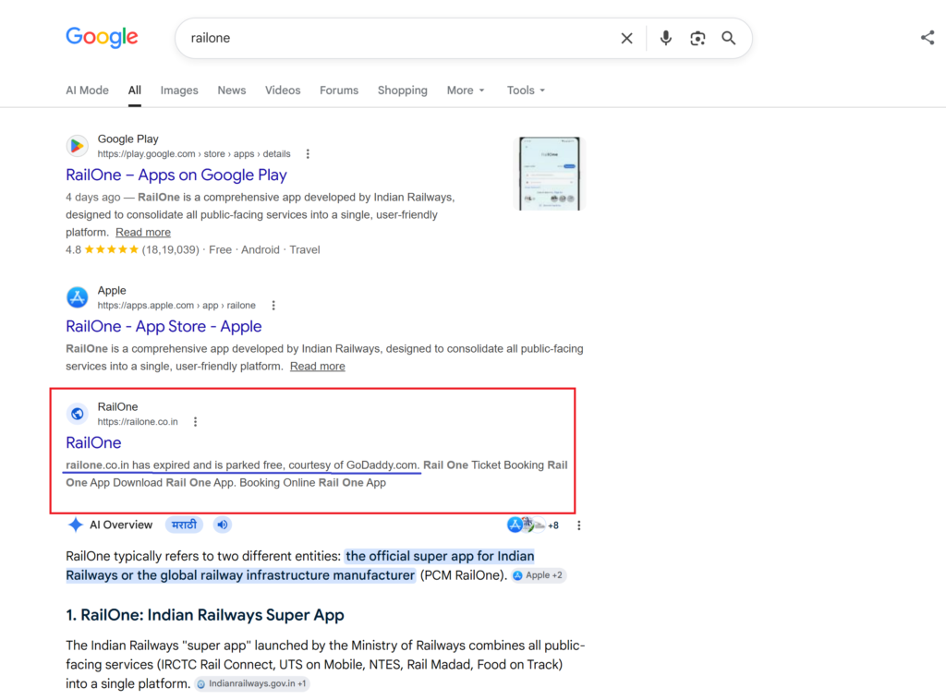Select the All results tab
The height and width of the screenshot is (700, 946).
coord(135,90)
